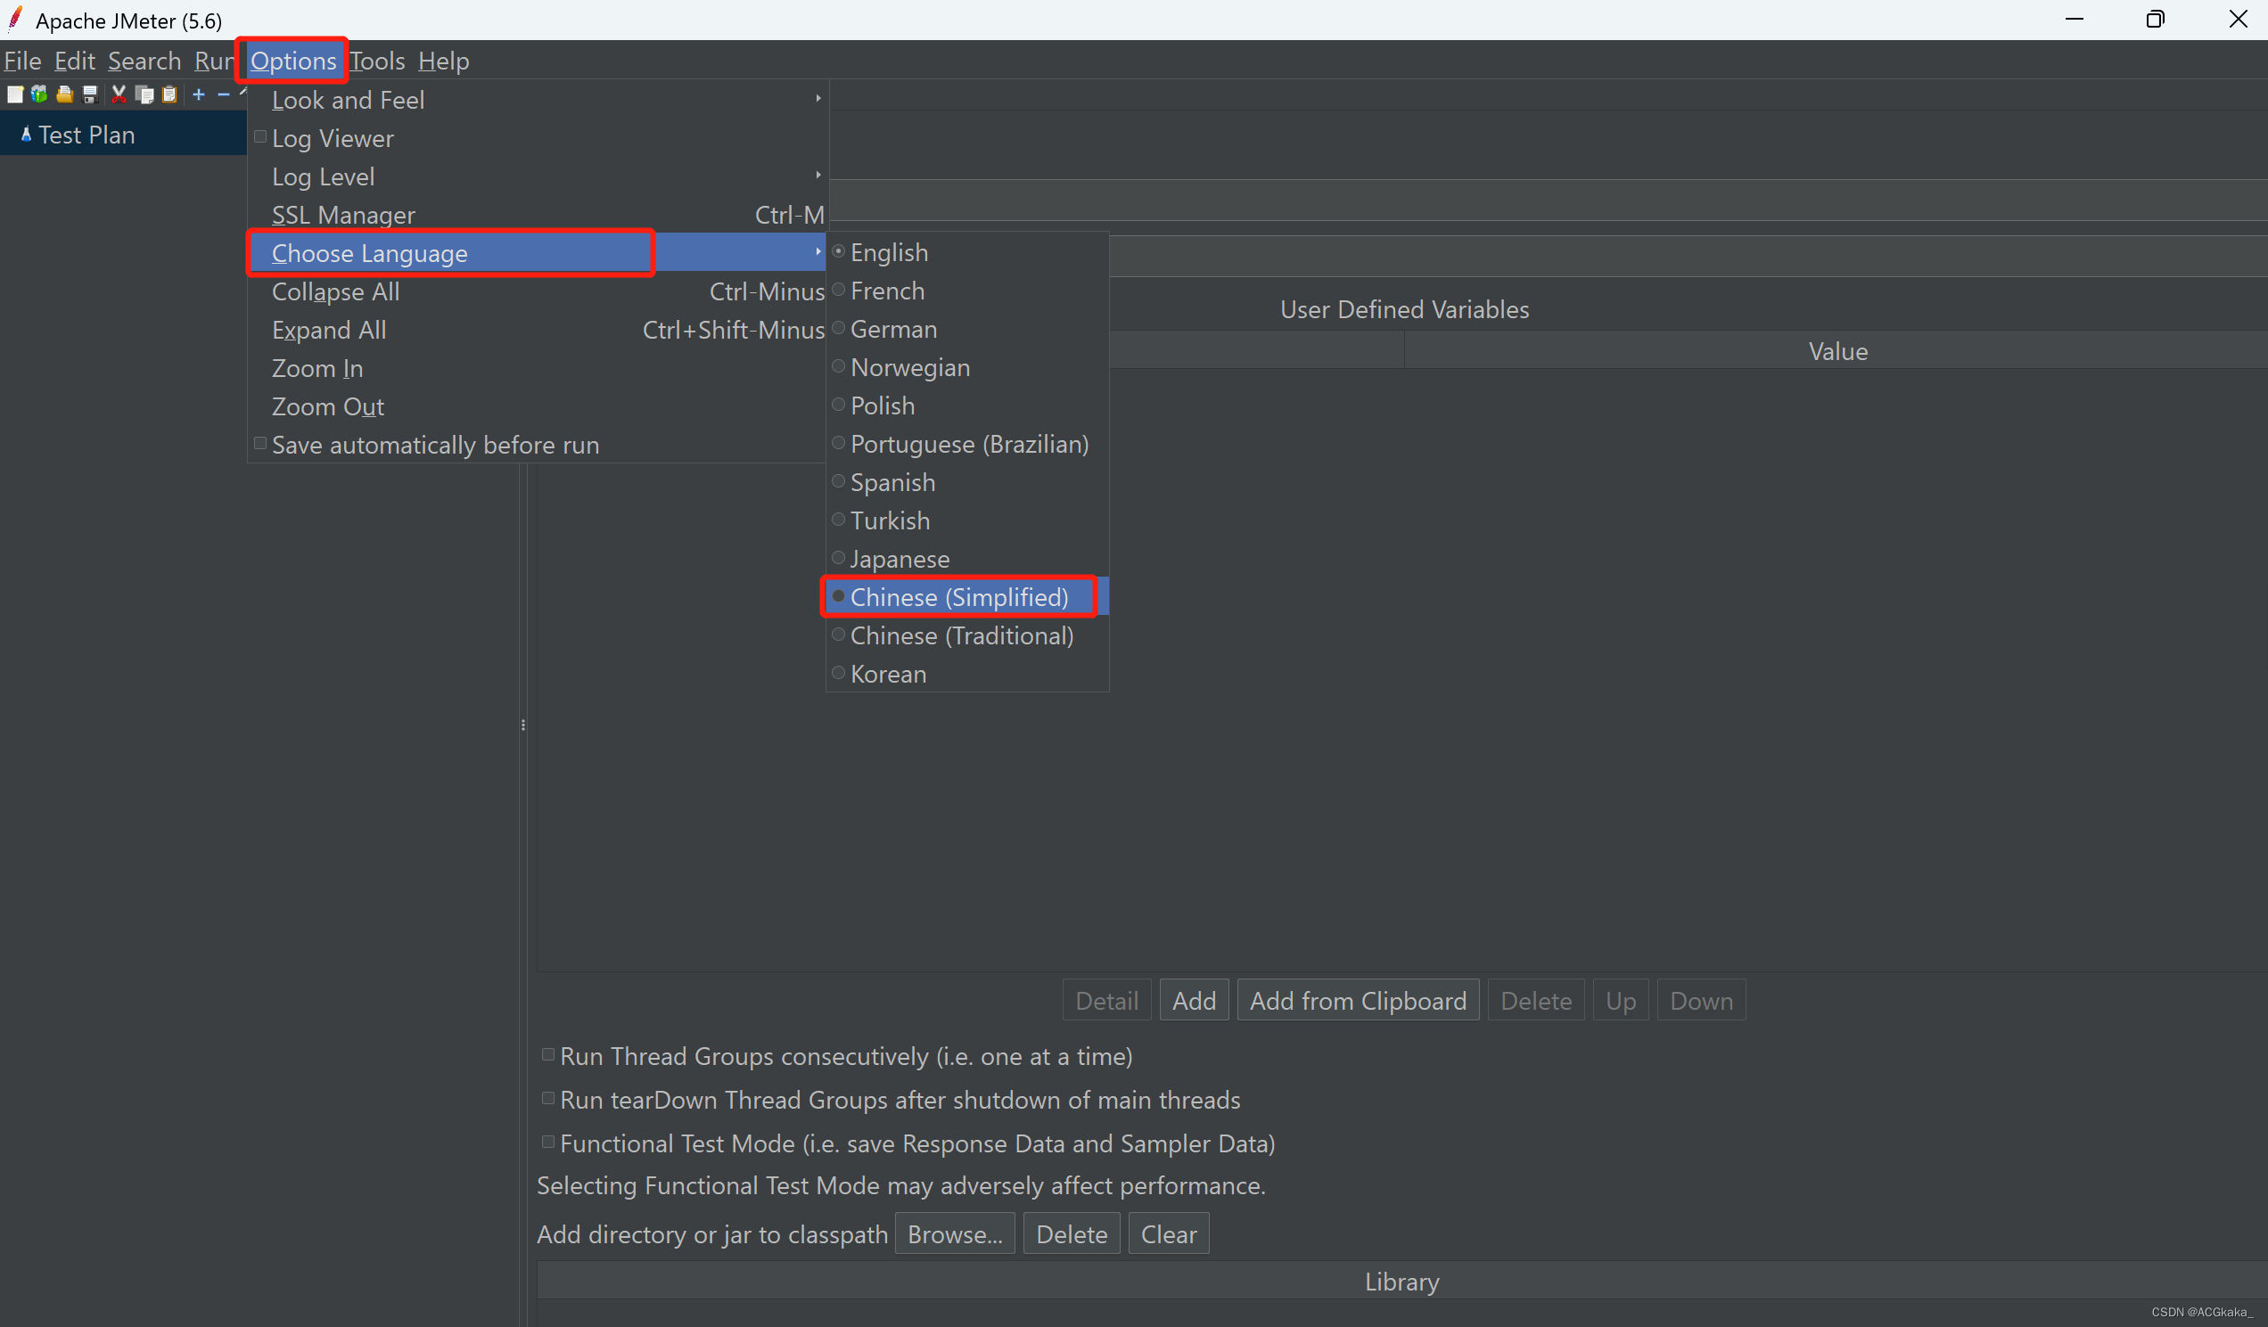2268x1327 pixels.
Task: Open the Tools menu
Action: click(377, 61)
